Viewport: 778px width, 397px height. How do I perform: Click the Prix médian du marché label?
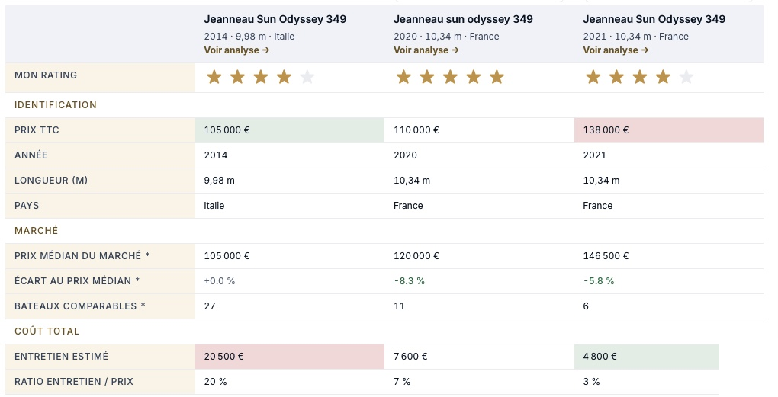[x=82, y=256]
